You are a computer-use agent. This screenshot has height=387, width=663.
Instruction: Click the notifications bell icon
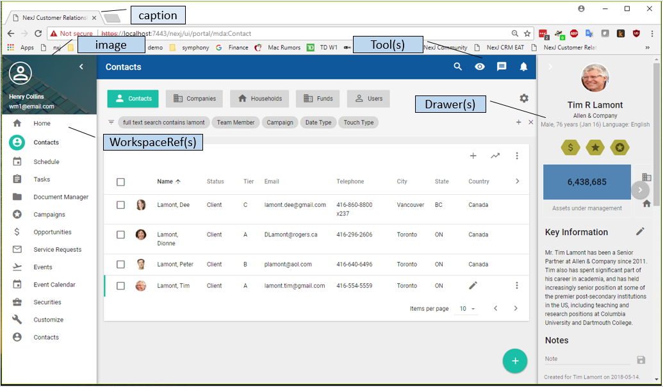point(523,67)
